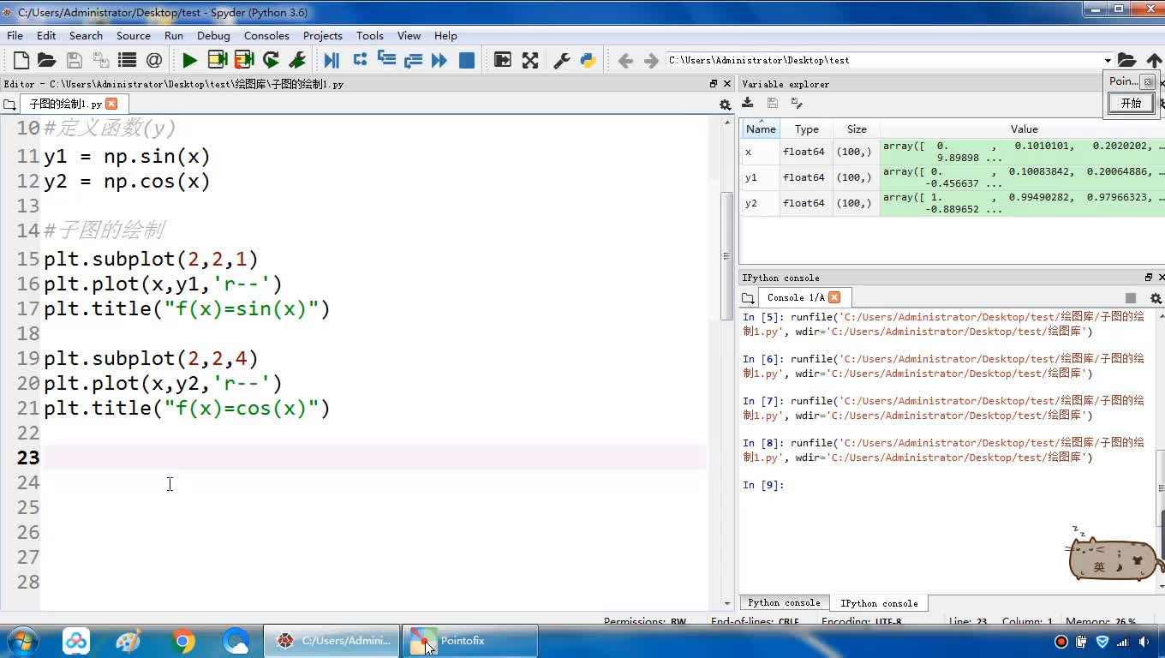This screenshot has height=658, width=1165.
Task: Run the file with the green play icon
Action: (189, 60)
